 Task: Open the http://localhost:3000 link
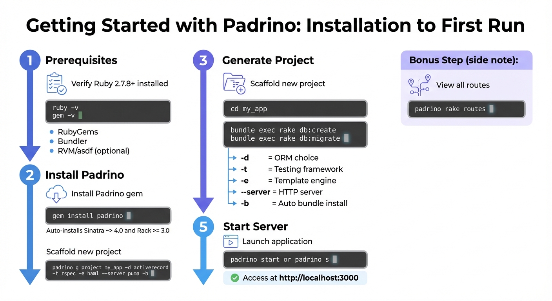(x=319, y=278)
